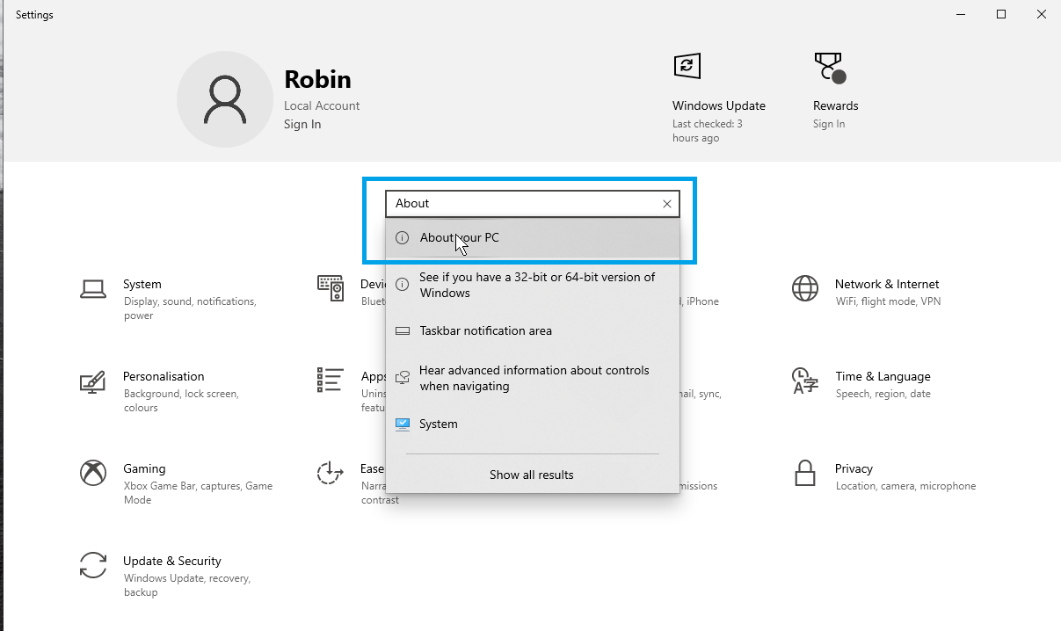
Task: Select 'About your PC' search result
Action: 533,238
